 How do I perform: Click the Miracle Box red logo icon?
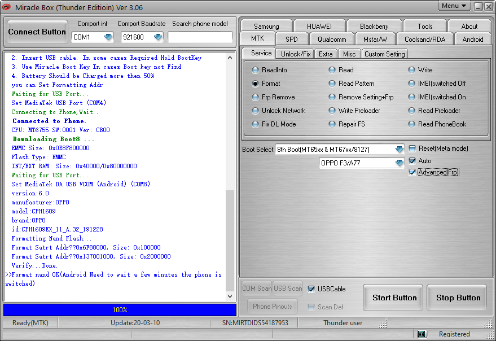coord(6,7)
